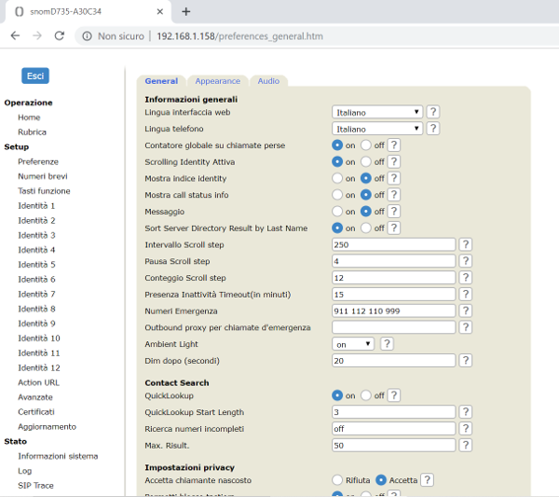Turn QuickLookup off
This screenshot has height=497, width=559.
(366, 395)
